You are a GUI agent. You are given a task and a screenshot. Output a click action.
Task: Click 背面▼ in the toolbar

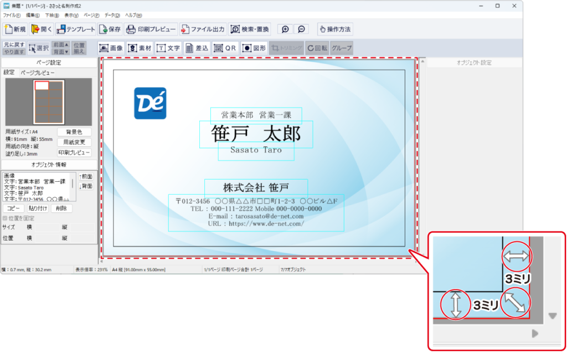click(61, 52)
